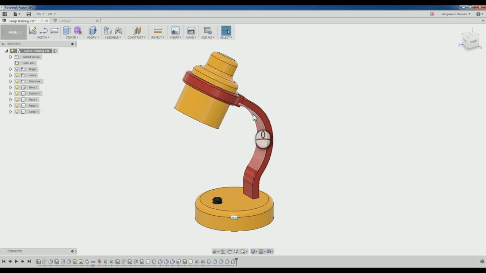Click the Construct plane icon
The image size is (486, 273).
click(137, 31)
